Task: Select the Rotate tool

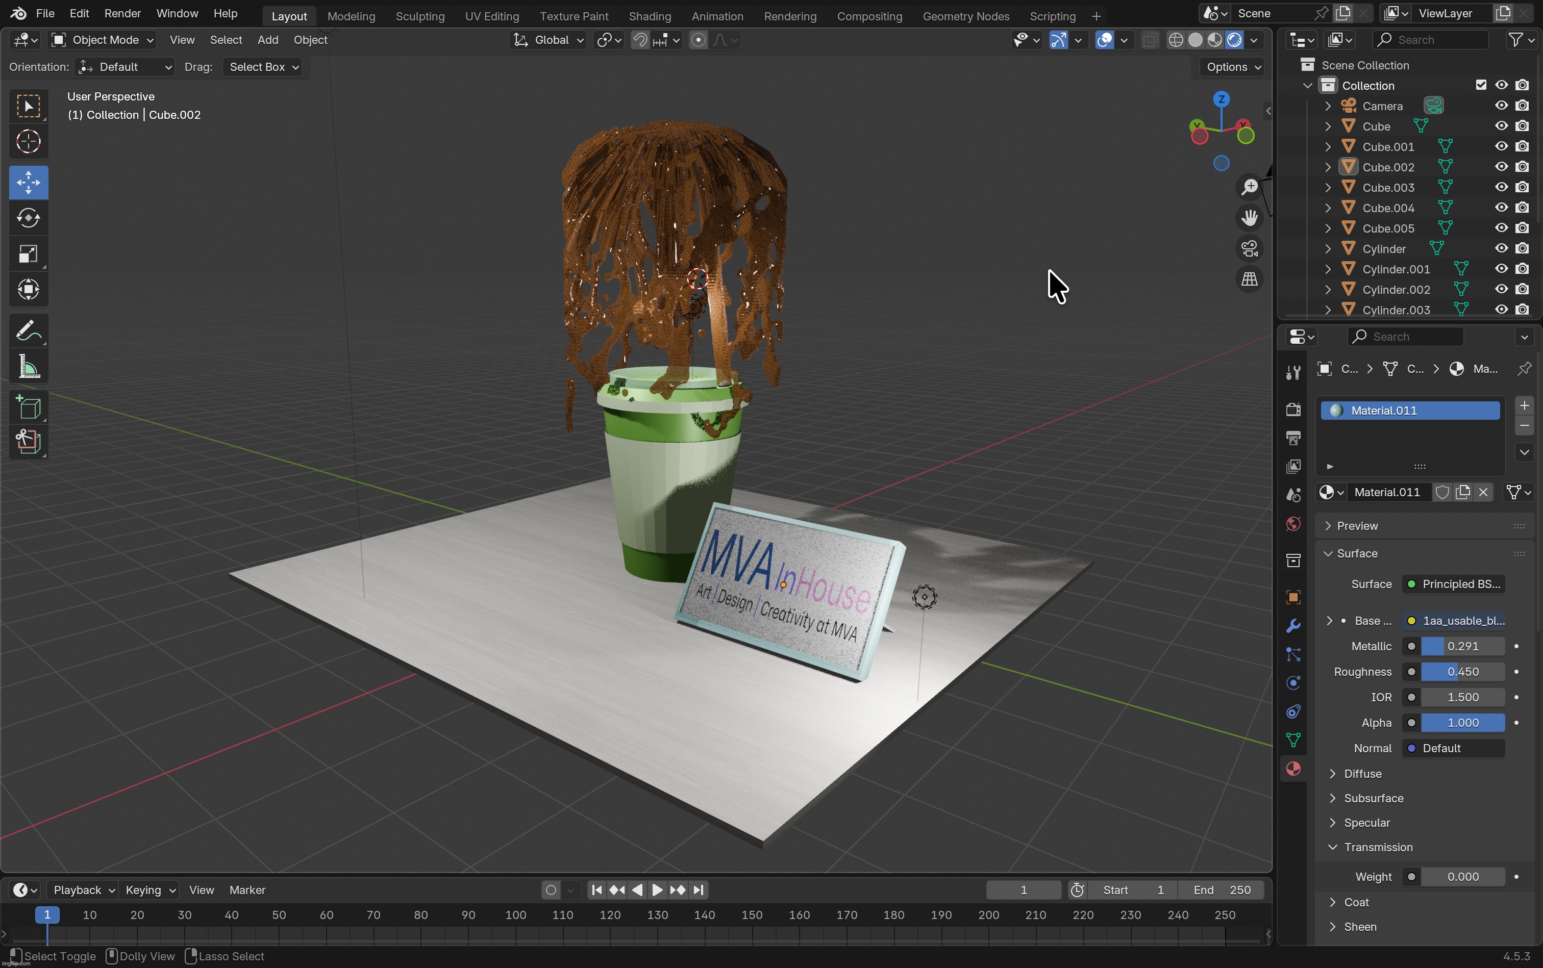Action: pos(28,218)
